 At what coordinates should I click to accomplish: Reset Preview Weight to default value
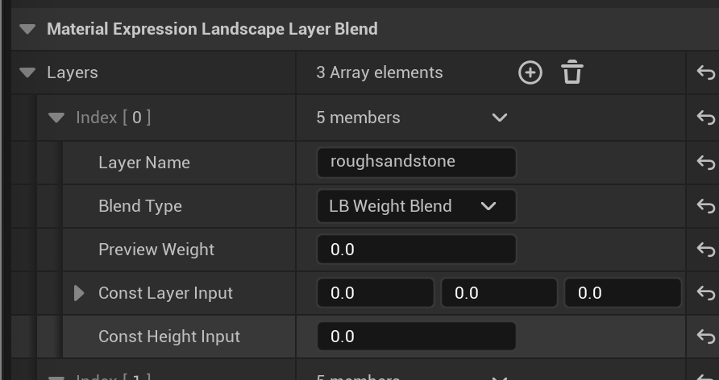click(705, 250)
